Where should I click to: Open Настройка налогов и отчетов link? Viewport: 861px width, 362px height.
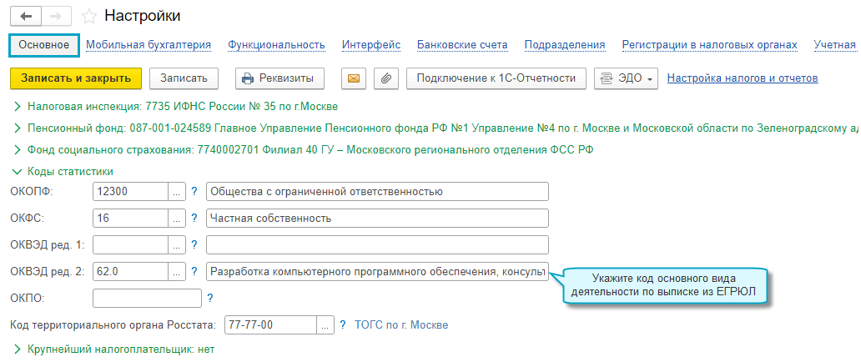743,78
